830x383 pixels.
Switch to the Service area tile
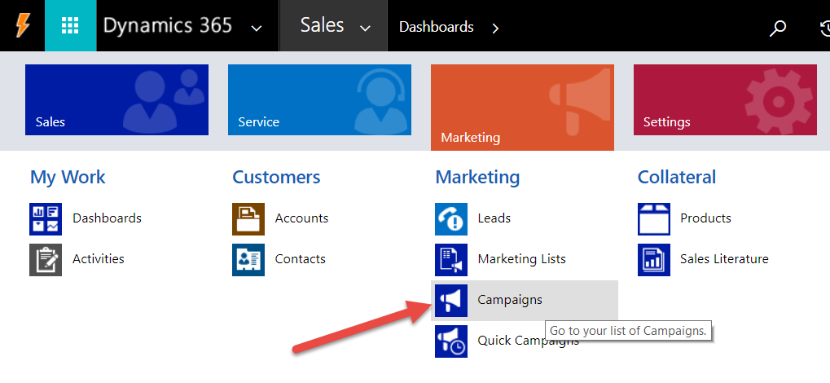click(x=319, y=99)
